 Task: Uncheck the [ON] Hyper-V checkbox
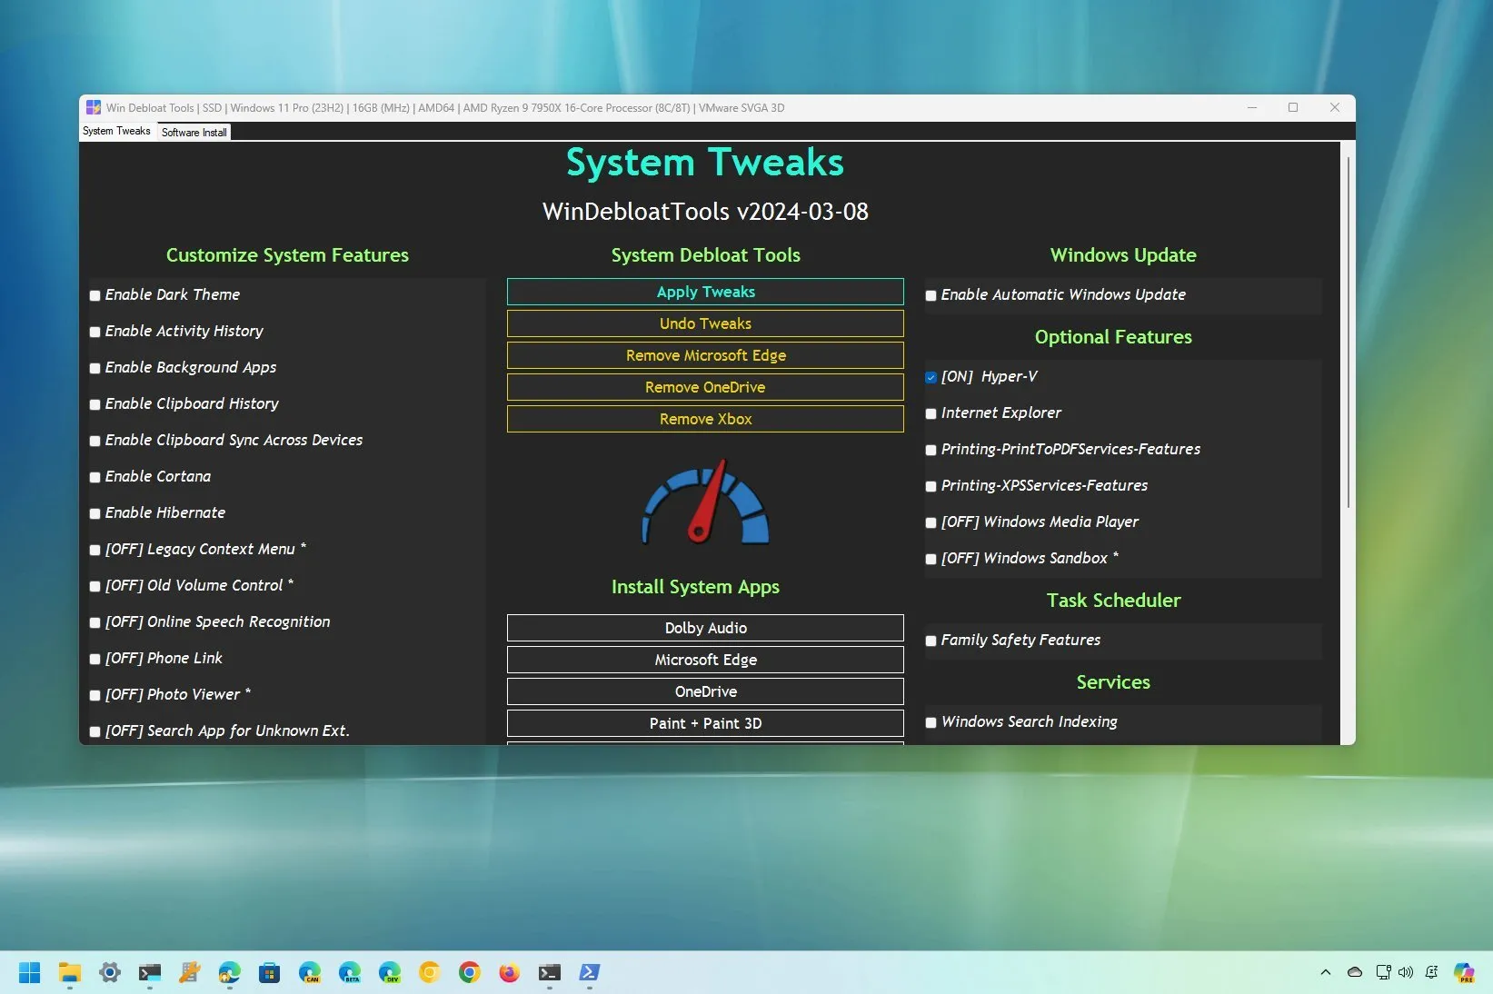(931, 377)
